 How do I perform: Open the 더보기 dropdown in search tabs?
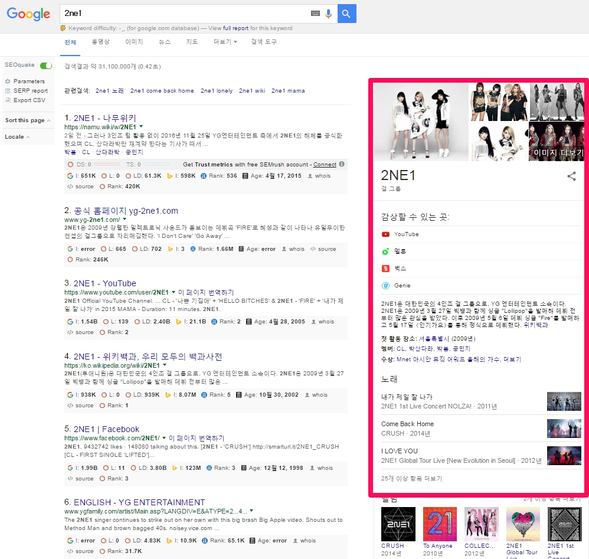point(225,42)
